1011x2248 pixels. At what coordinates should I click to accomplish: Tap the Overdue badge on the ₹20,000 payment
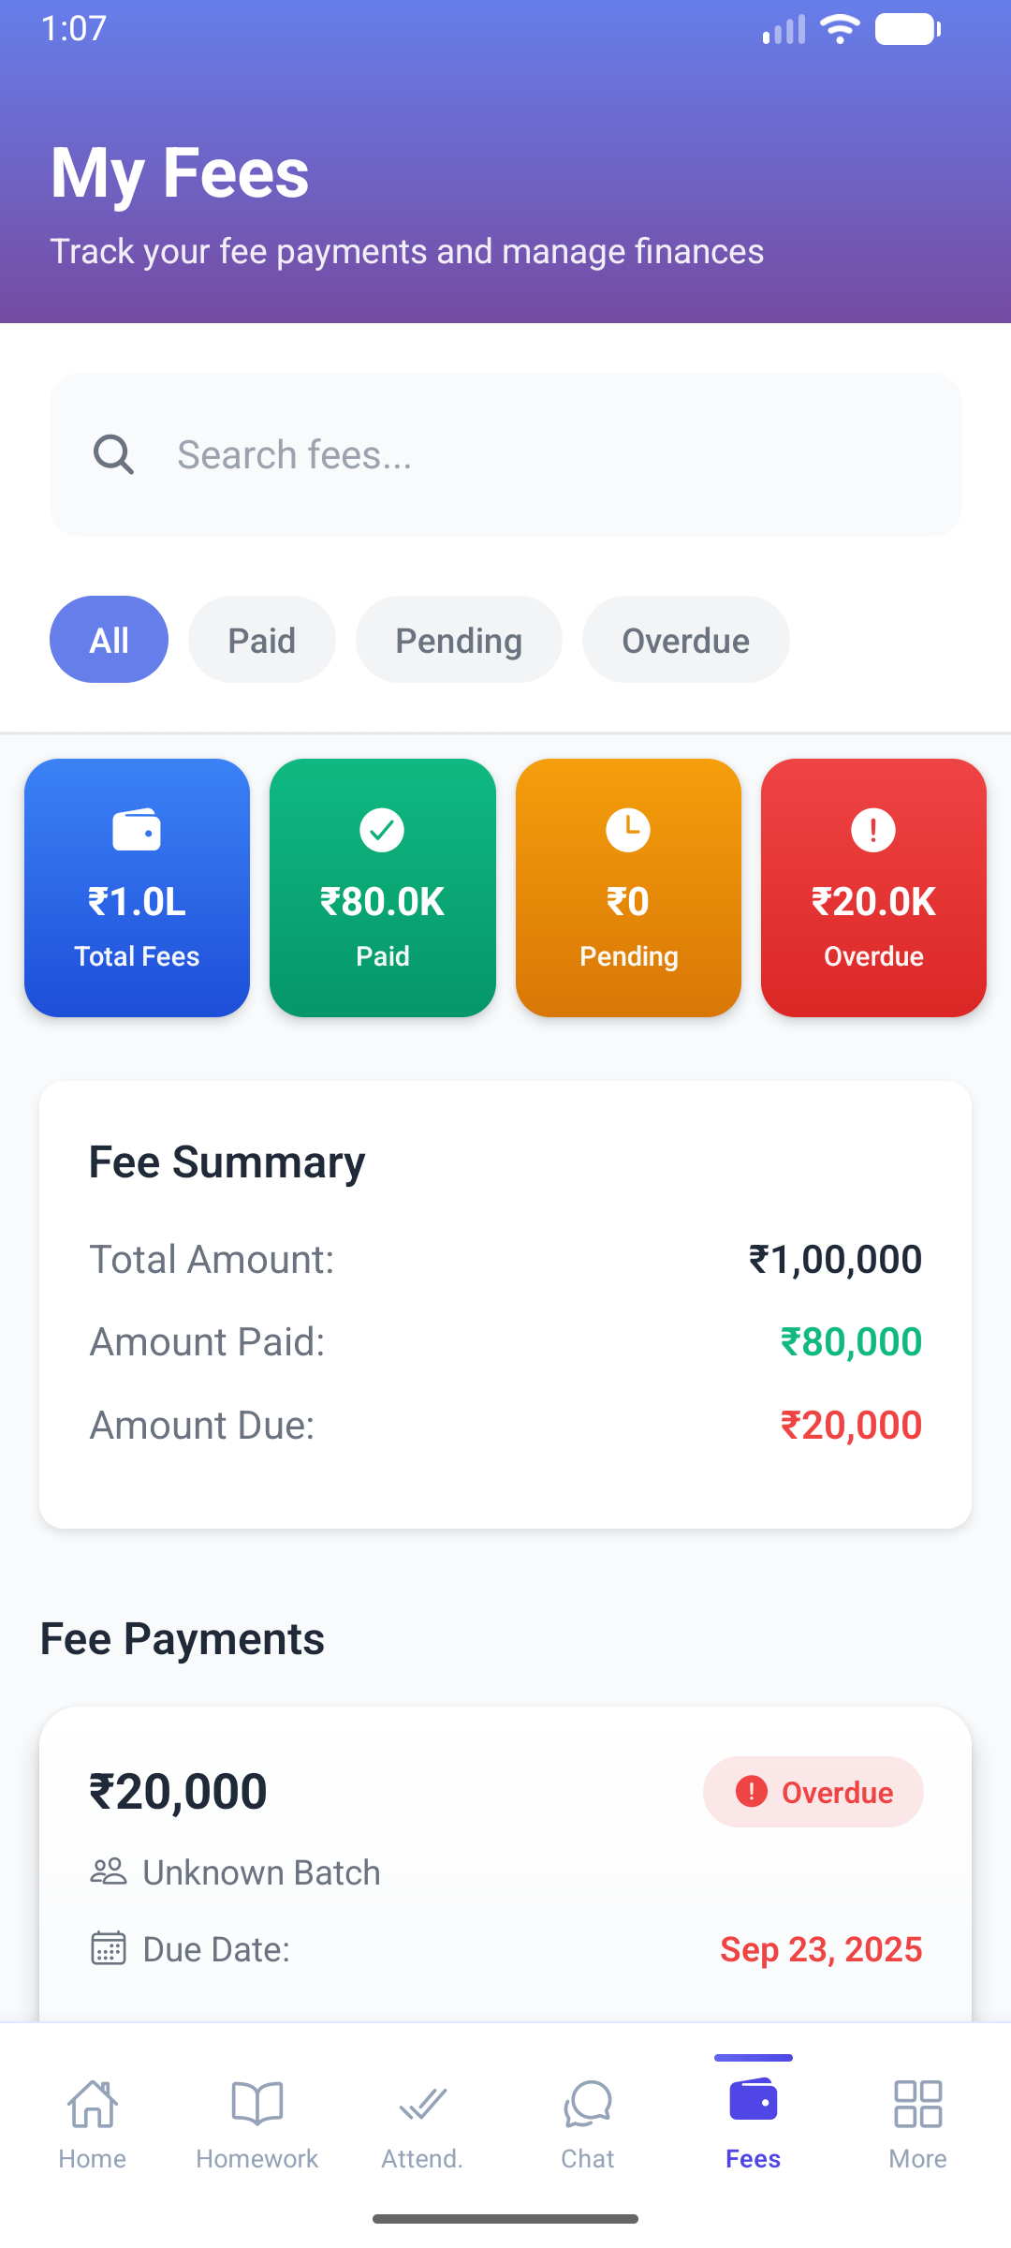click(813, 1791)
